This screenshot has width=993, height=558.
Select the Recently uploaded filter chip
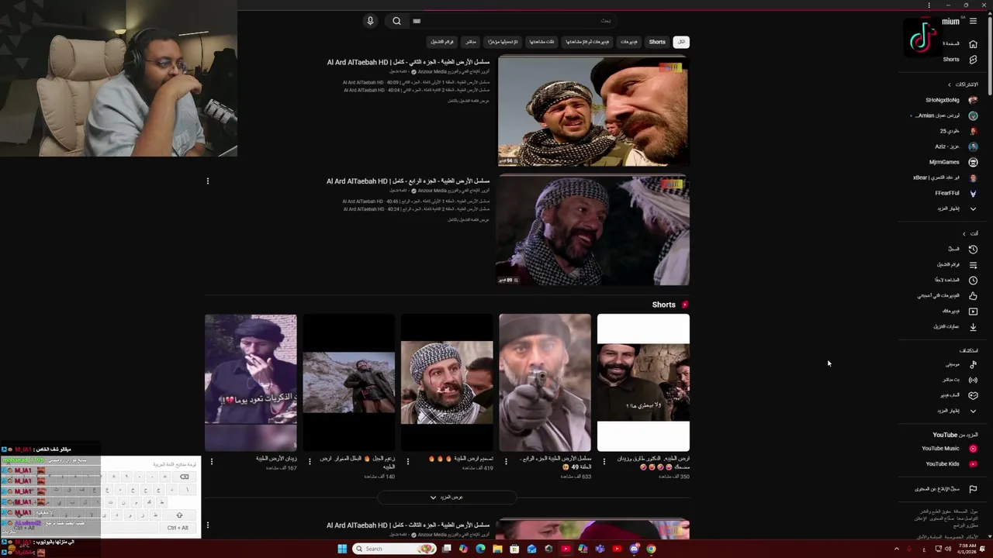click(x=503, y=42)
